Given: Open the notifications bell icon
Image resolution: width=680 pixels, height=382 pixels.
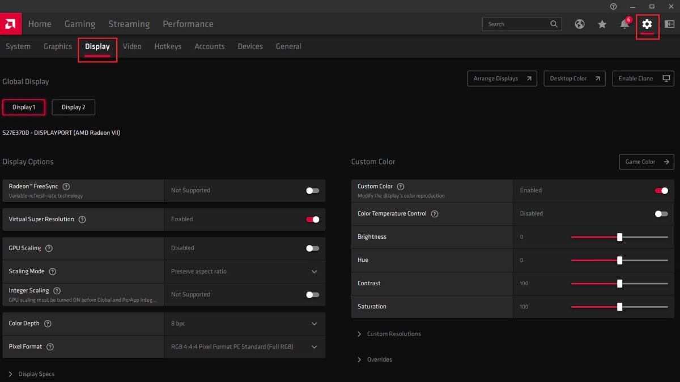Looking at the screenshot, I should (x=624, y=24).
